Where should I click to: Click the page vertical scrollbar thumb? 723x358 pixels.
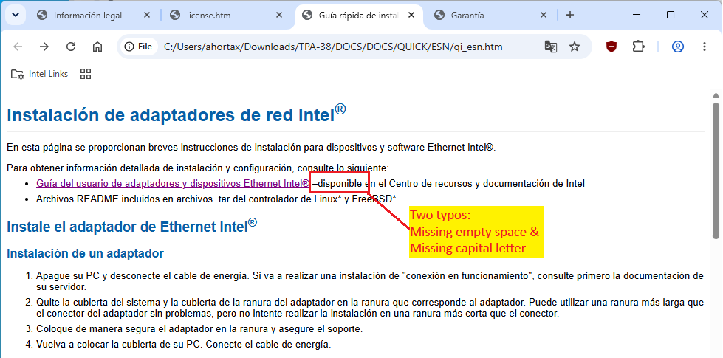(716, 171)
